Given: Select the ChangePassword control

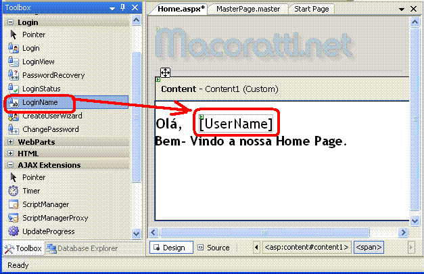Looking at the screenshot, I should [50, 129].
